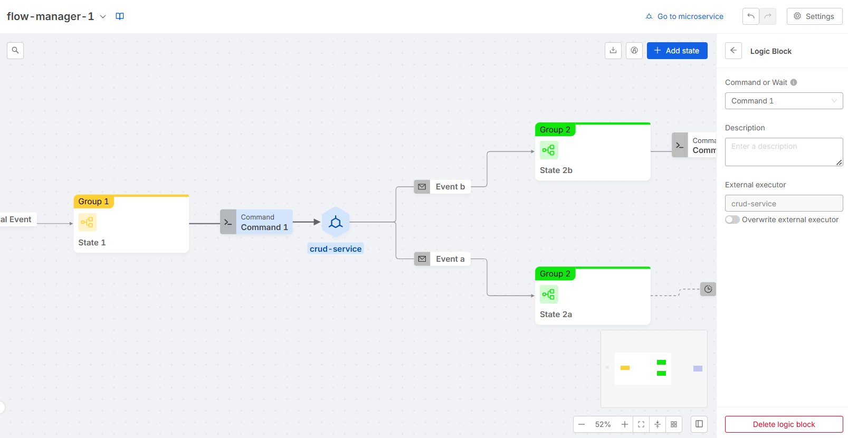Click the Description text field

784,152
